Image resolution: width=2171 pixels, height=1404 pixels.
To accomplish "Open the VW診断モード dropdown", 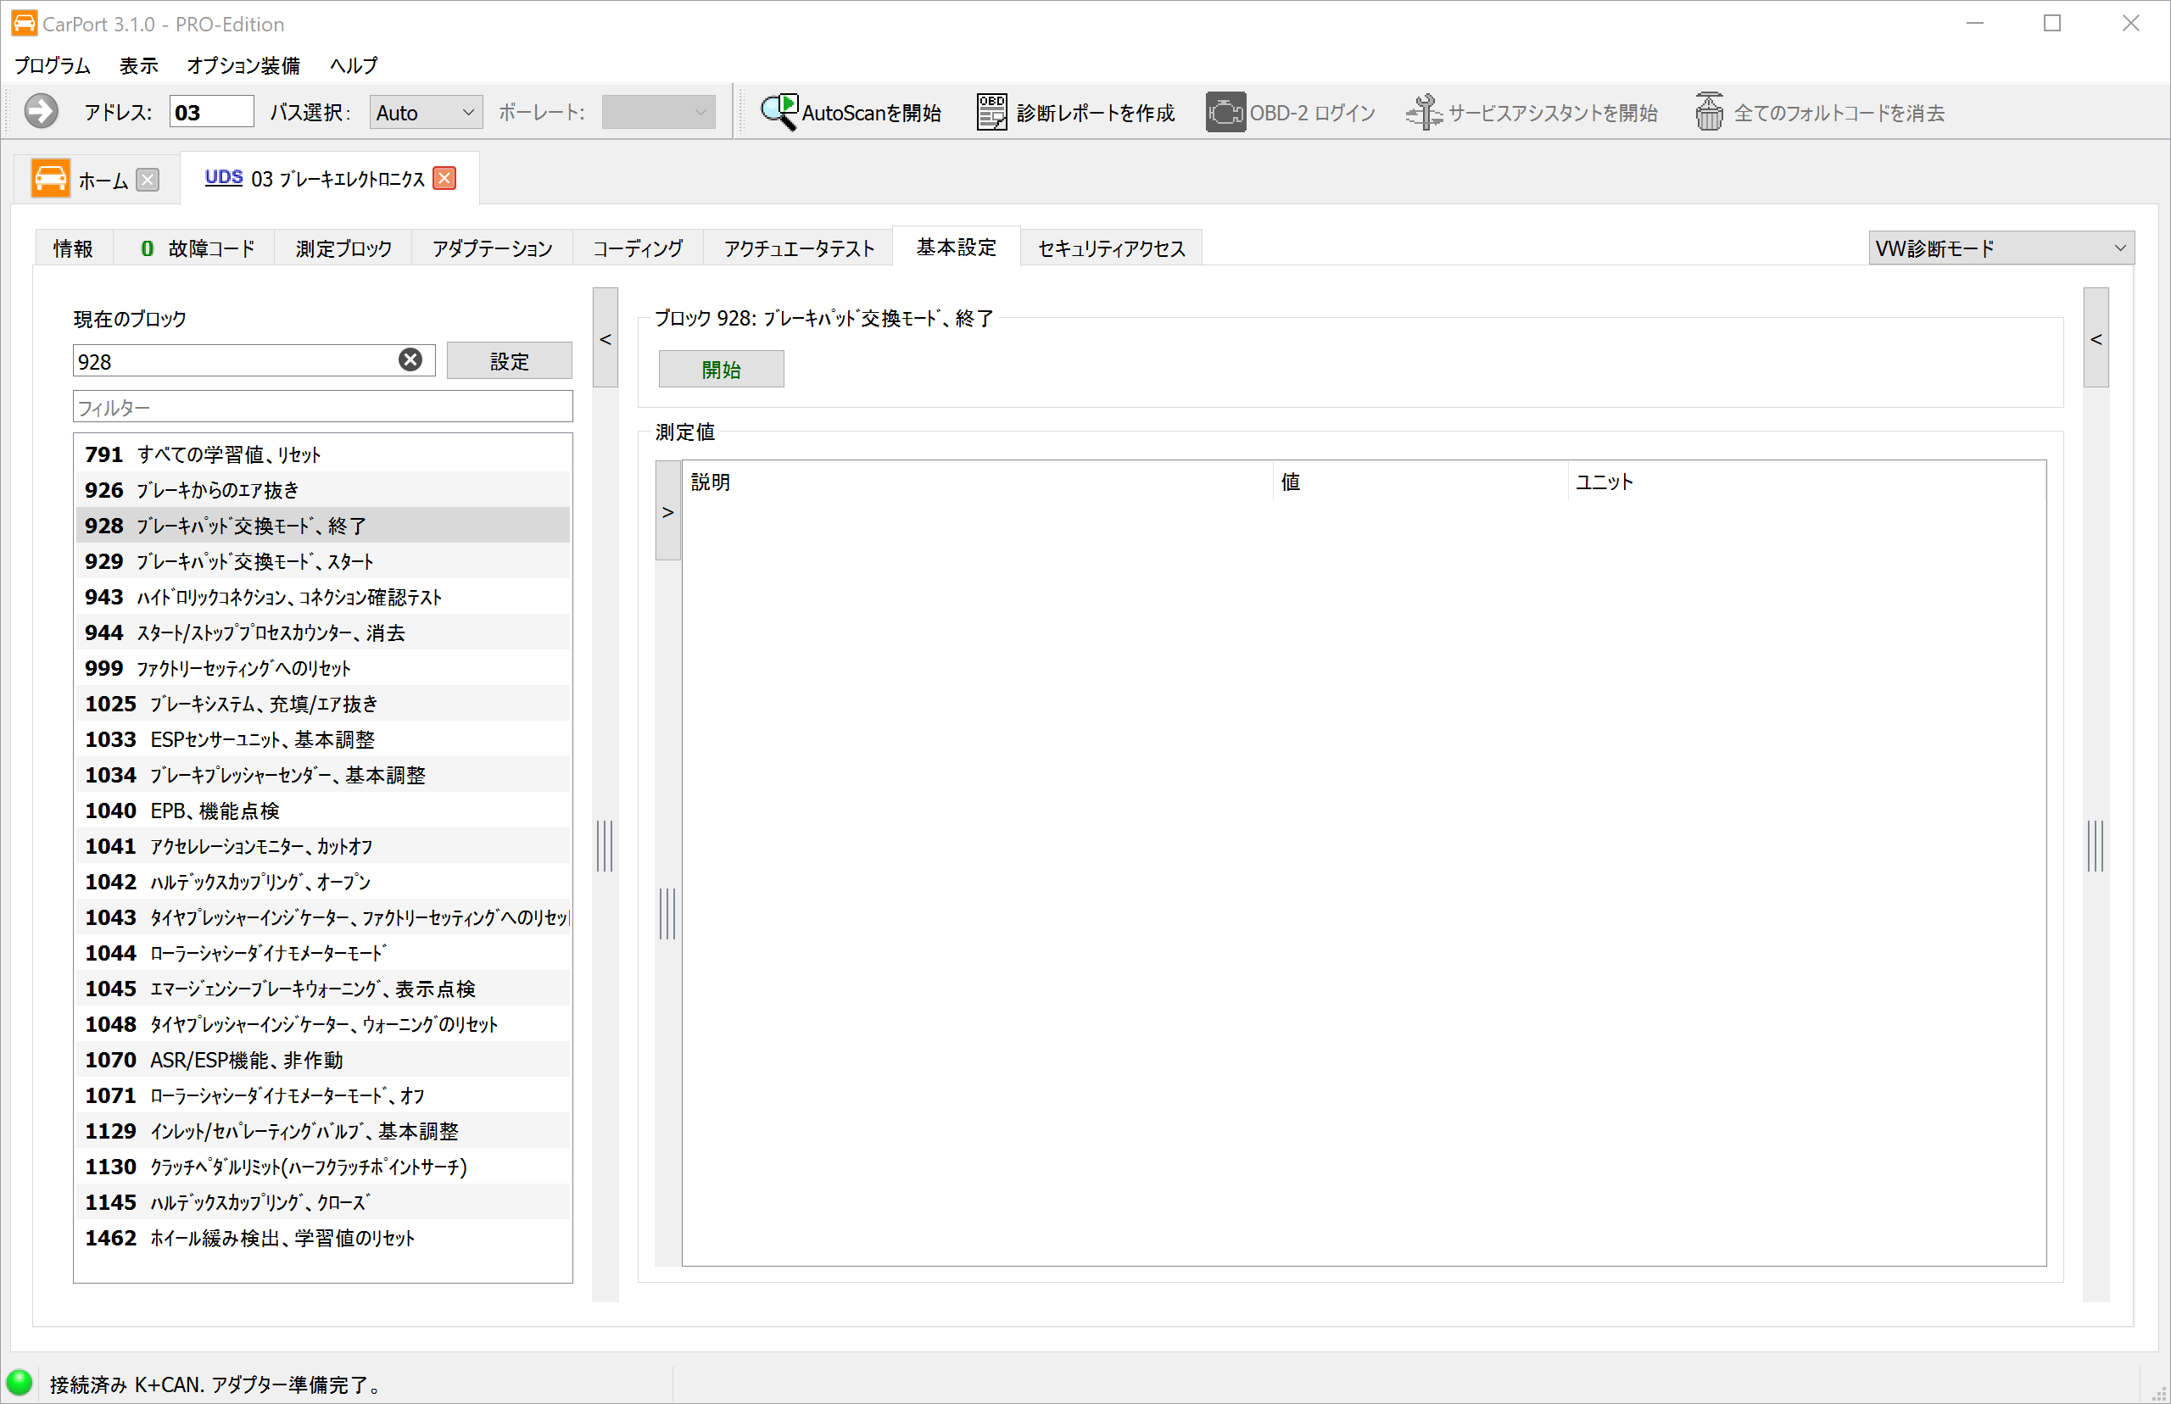I will coord(2001,248).
